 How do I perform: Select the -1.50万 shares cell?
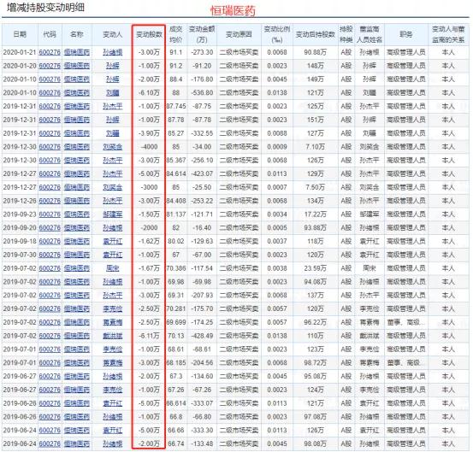(x=149, y=214)
